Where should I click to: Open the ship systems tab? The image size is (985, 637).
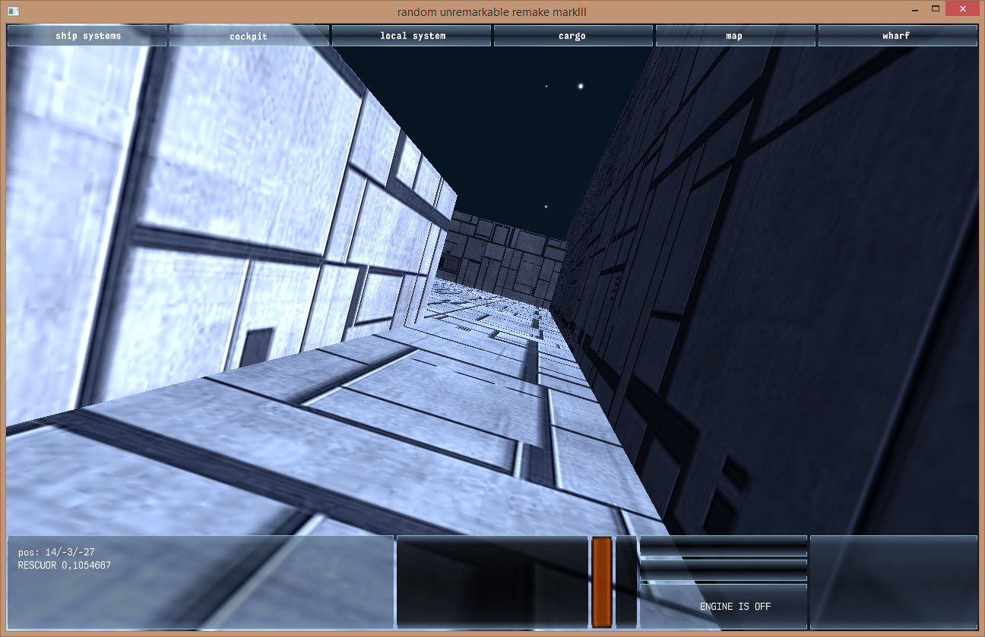pos(87,36)
